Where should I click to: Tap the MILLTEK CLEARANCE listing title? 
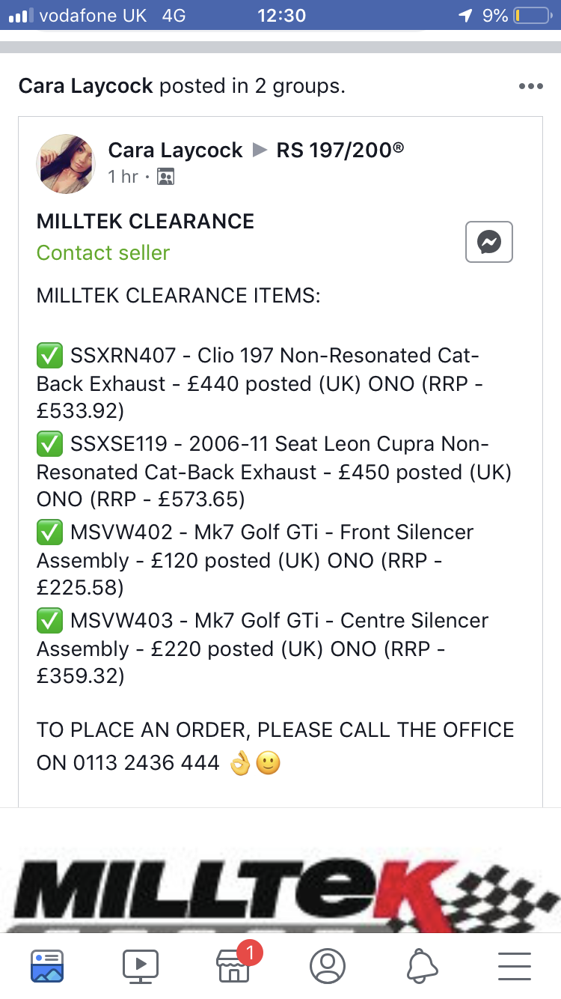(145, 222)
